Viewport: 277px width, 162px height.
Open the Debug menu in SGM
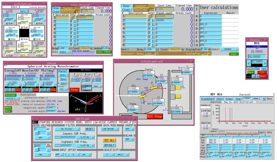(x=8, y=108)
